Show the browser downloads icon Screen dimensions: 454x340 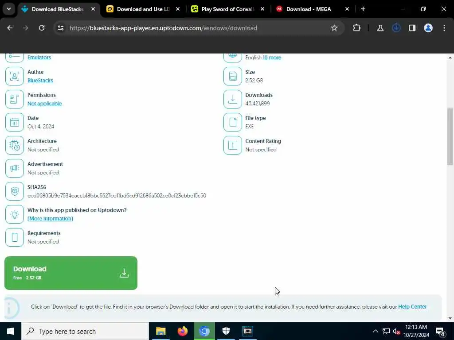[396, 28]
